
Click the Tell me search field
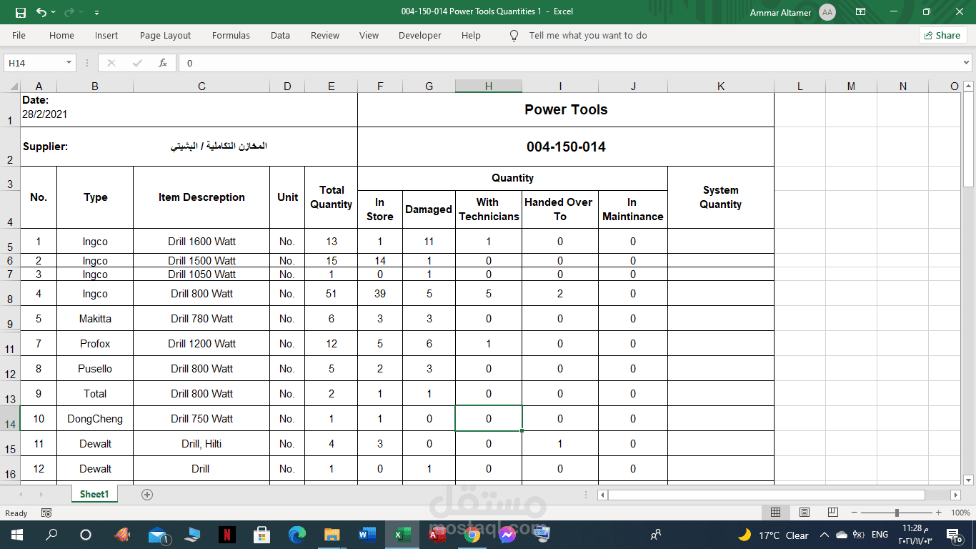[587, 35]
